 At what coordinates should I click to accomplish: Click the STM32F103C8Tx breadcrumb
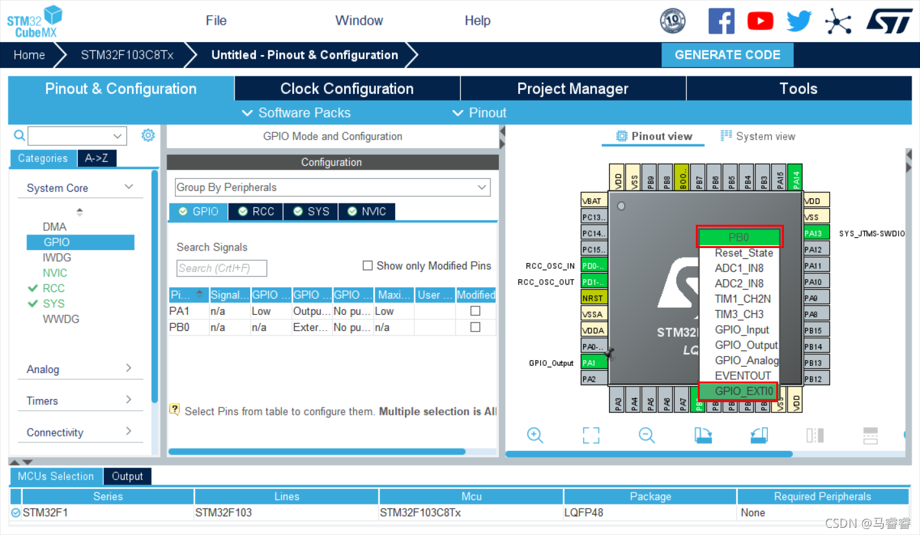[127, 55]
